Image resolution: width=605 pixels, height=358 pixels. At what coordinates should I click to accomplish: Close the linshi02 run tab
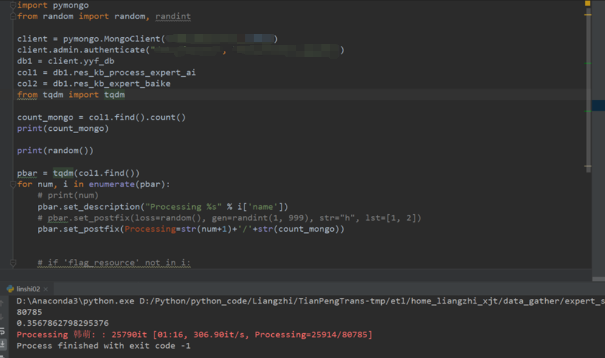coord(46,289)
